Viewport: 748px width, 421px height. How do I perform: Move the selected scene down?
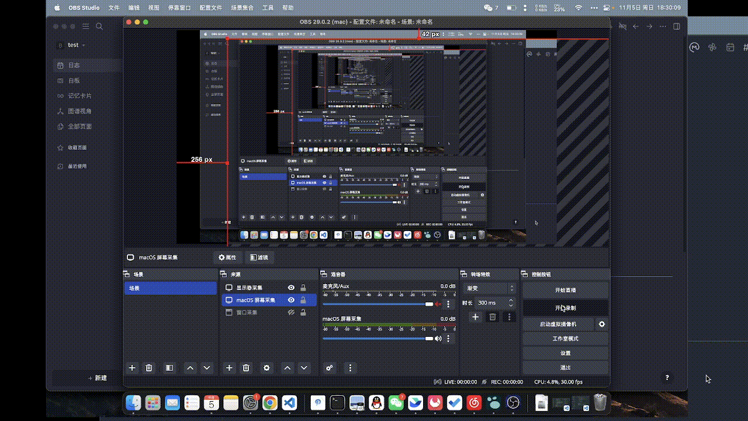206,368
